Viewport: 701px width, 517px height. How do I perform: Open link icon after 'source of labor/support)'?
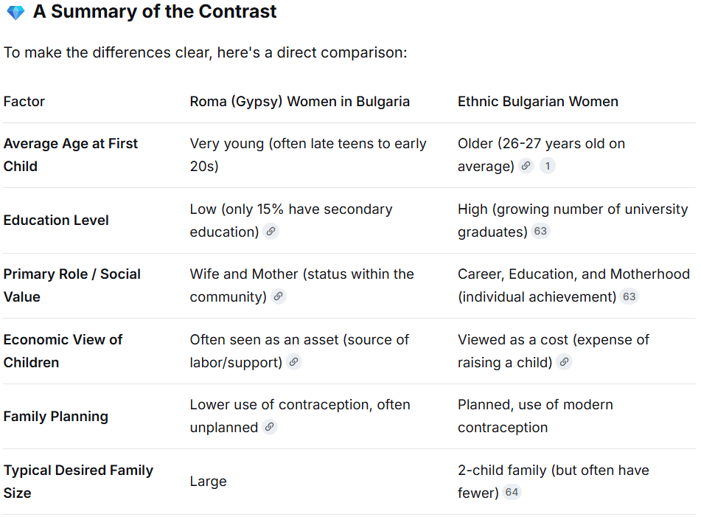[x=293, y=362]
